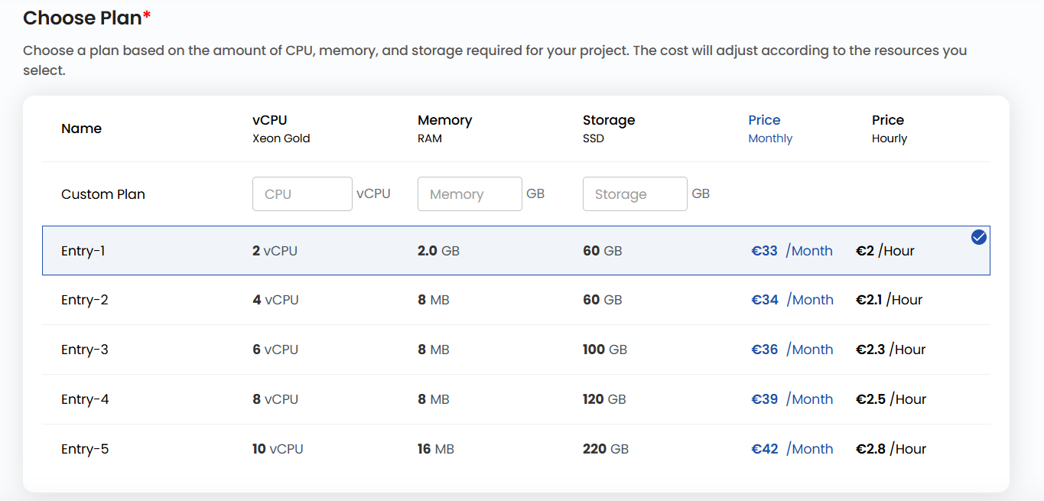Click the vCPU Xeon Gold column header
This screenshot has height=501, width=1044.
[281, 129]
